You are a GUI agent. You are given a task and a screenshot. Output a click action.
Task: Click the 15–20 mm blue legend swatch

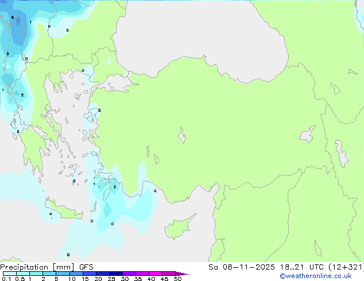90,274
